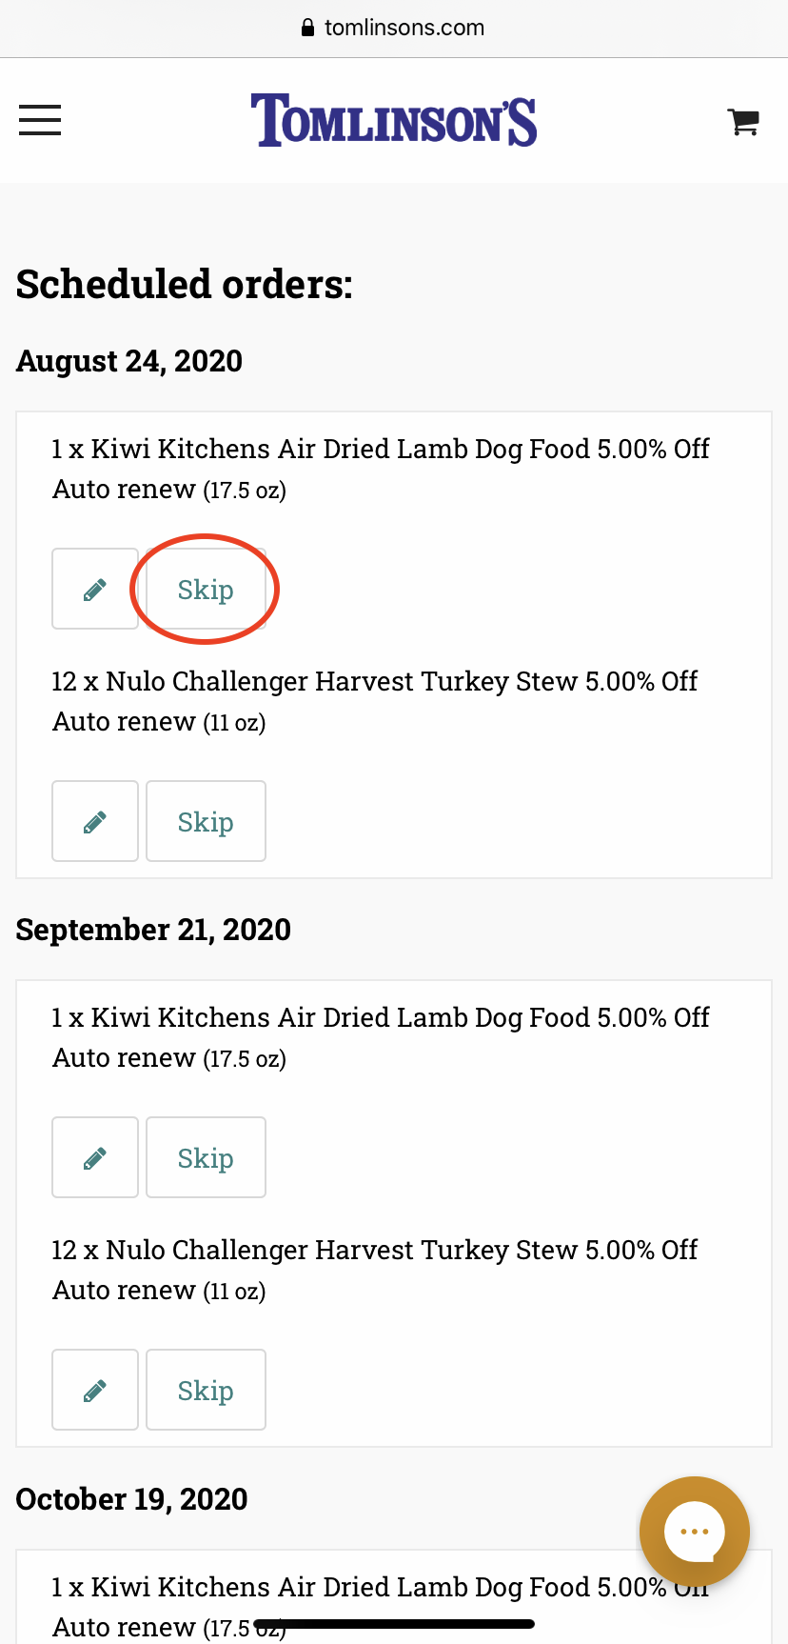Tap the August 24 Kiwi Kitchens item text
The width and height of the screenshot is (788, 1644).
(x=381, y=469)
